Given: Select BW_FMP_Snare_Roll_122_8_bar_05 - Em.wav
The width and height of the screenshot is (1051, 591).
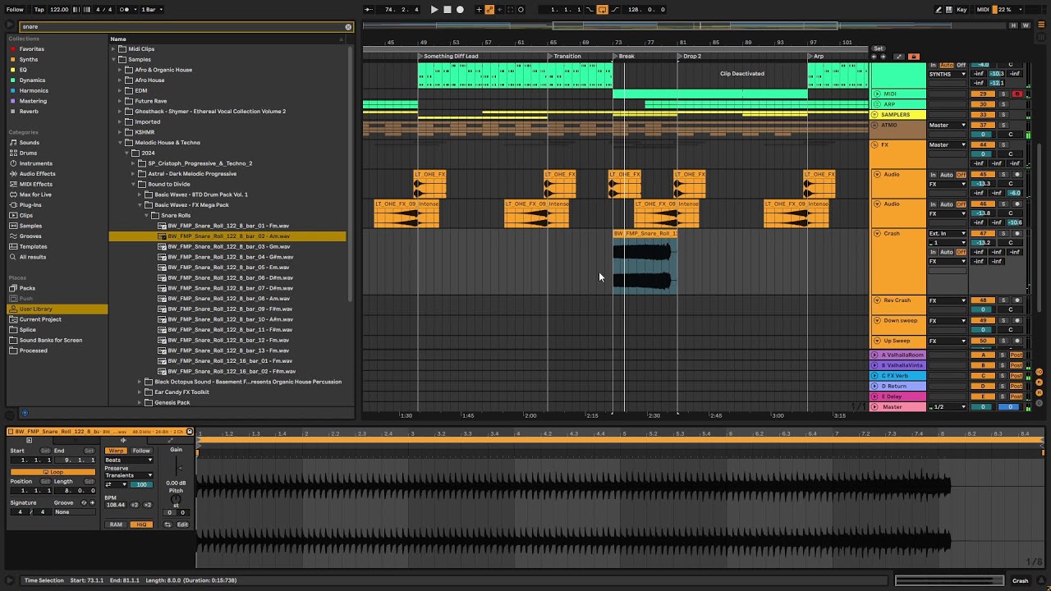Looking at the screenshot, I should click(x=227, y=268).
